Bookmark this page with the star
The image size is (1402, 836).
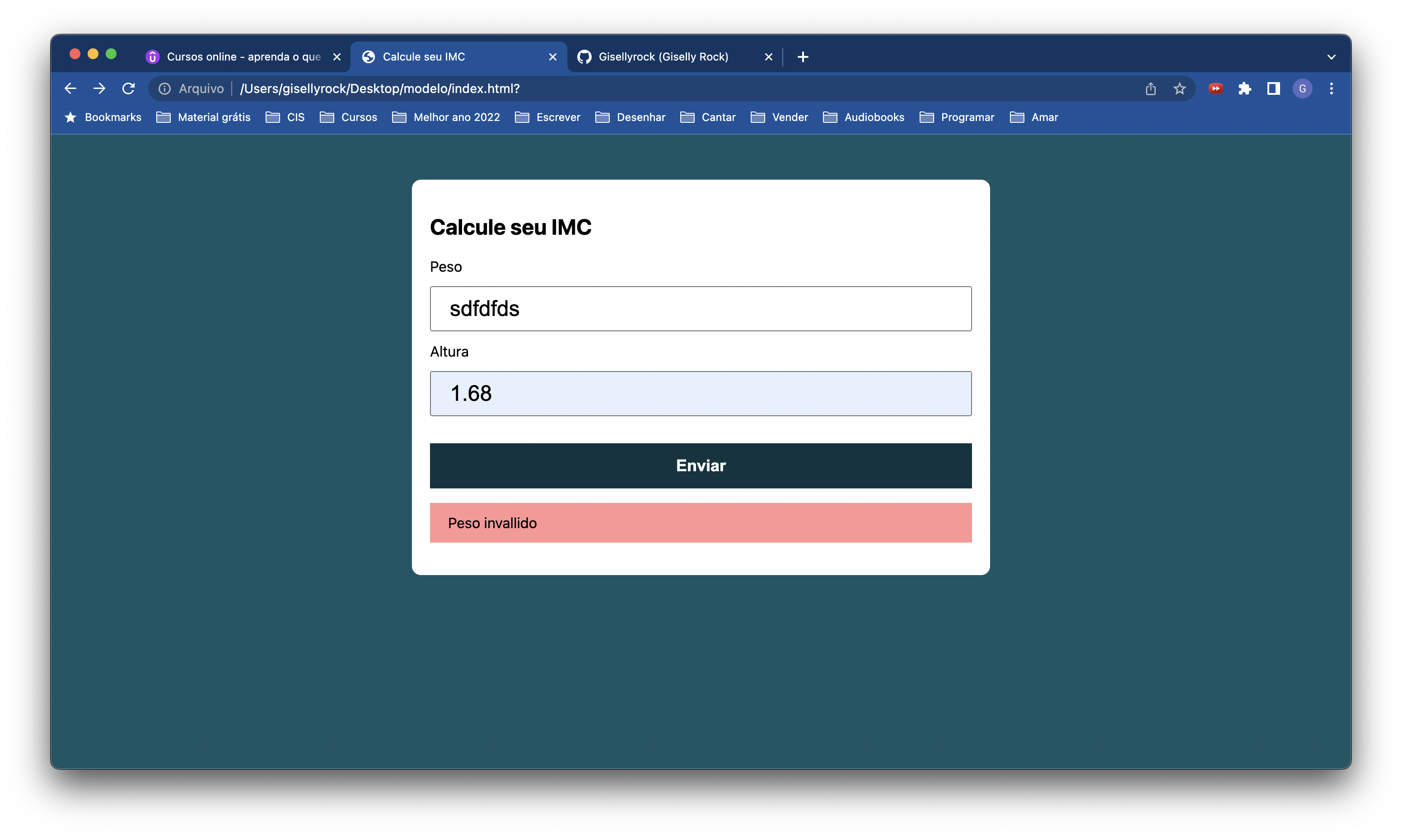click(x=1179, y=88)
